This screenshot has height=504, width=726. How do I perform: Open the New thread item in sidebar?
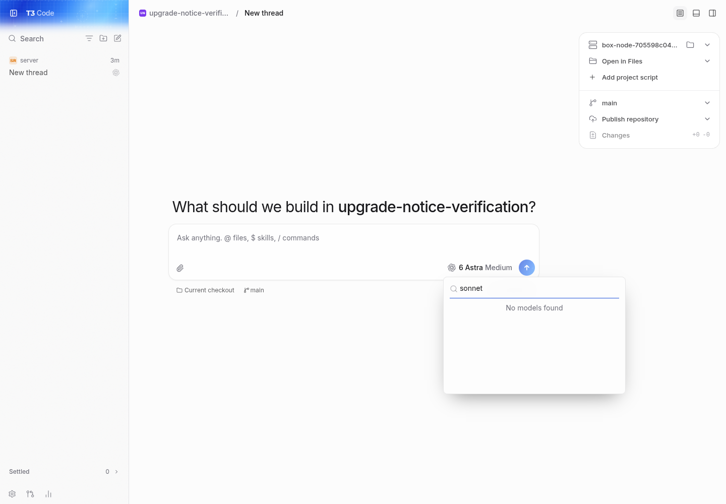28,73
